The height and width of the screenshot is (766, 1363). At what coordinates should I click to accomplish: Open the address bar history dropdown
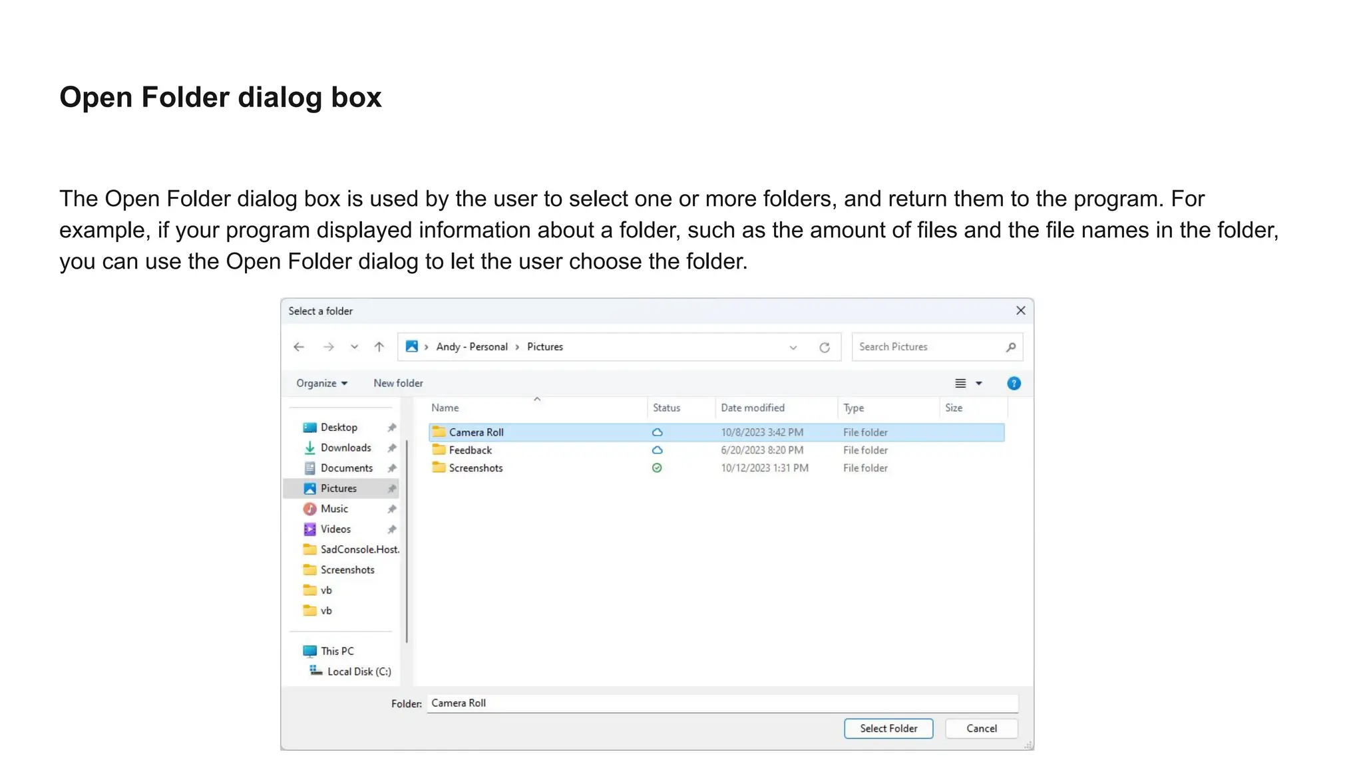pyautogui.click(x=793, y=347)
